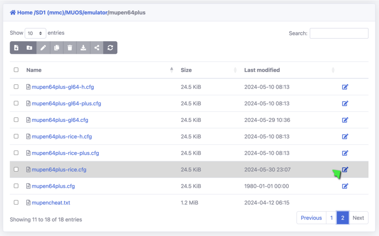Click the trash delete toolbar icon
This screenshot has width=379, height=236.
70,48
